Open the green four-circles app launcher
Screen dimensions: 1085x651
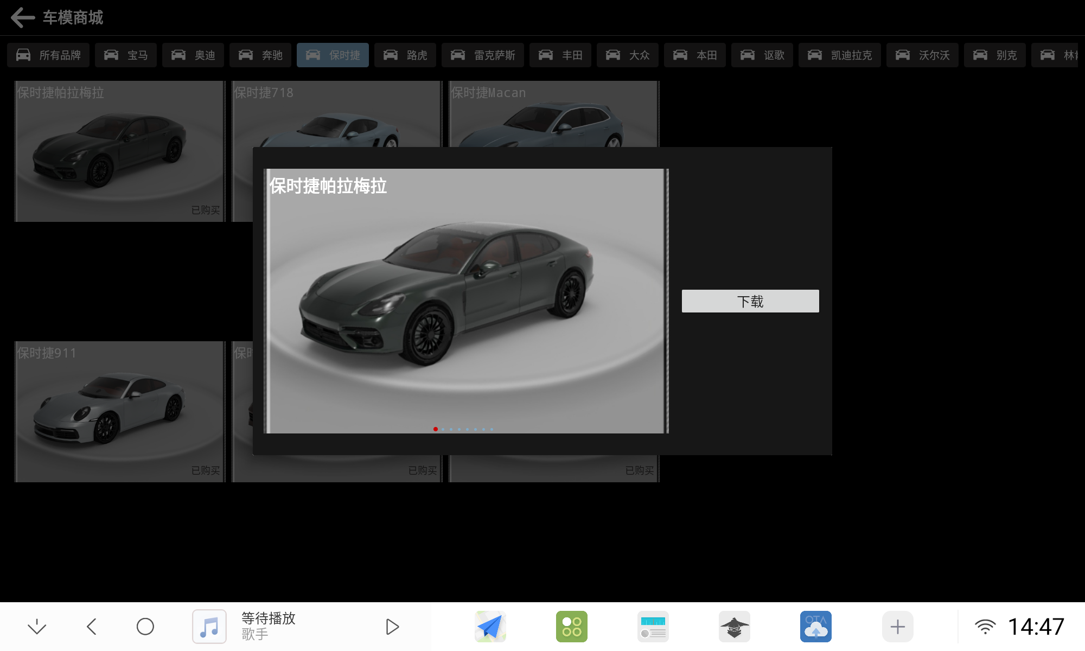point(572,627)
